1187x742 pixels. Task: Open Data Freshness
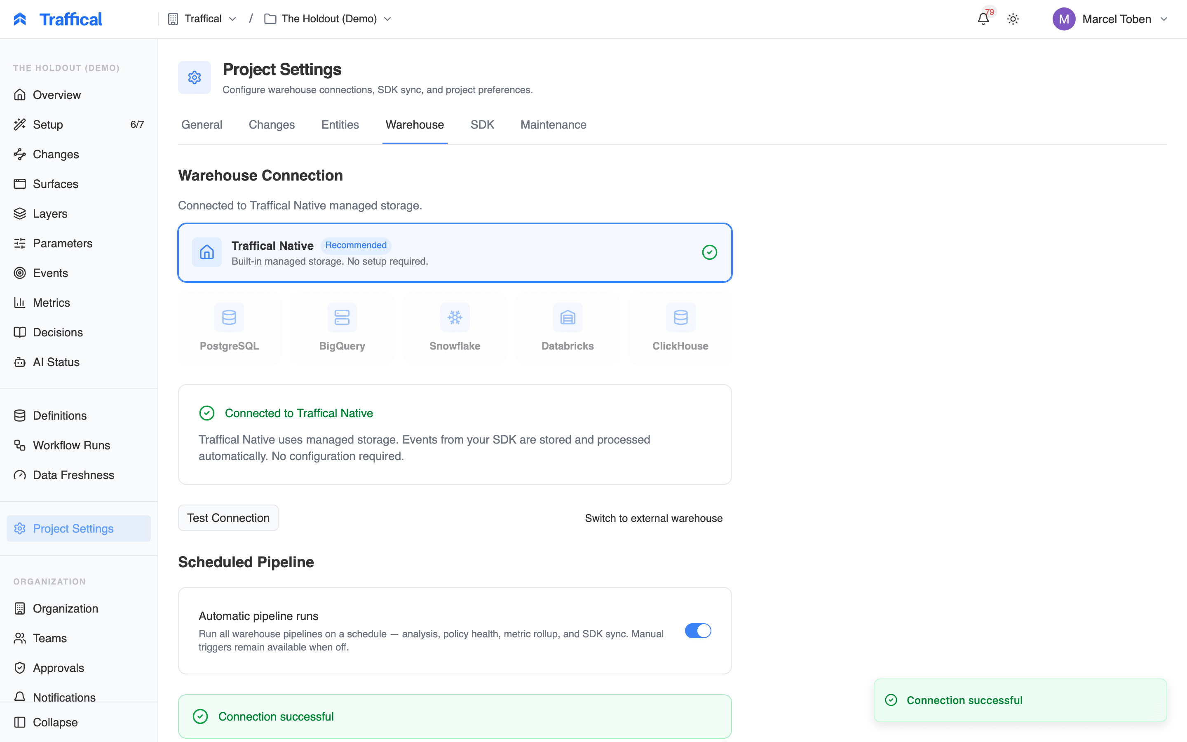(x=78, y=475)
